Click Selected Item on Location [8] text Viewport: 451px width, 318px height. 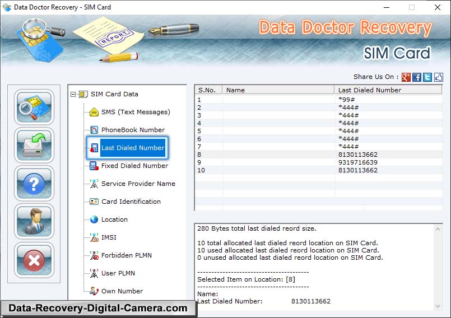tap(246, 279)
